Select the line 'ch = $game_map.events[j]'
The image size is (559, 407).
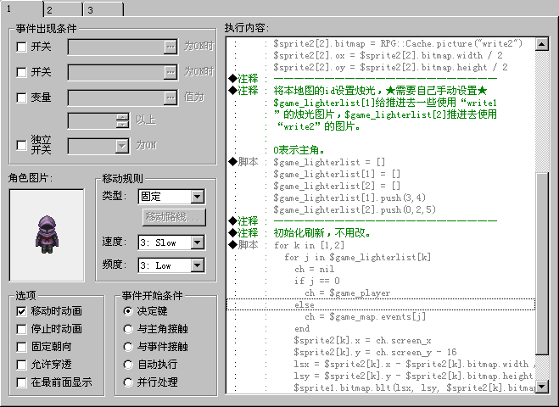(x=381, y=317)
